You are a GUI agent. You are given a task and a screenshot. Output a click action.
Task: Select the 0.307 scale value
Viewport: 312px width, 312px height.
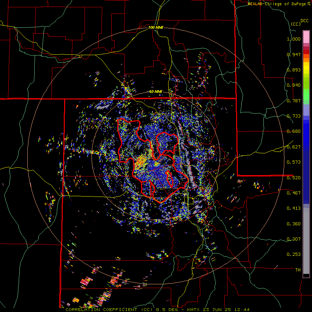click(x=294, y=239)
